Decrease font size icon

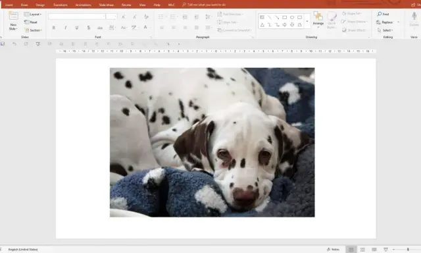(x=134, y=16)
